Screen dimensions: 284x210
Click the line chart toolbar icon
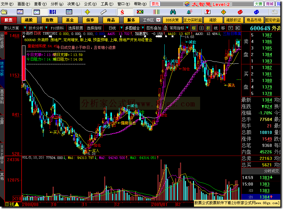pos(20,12)
